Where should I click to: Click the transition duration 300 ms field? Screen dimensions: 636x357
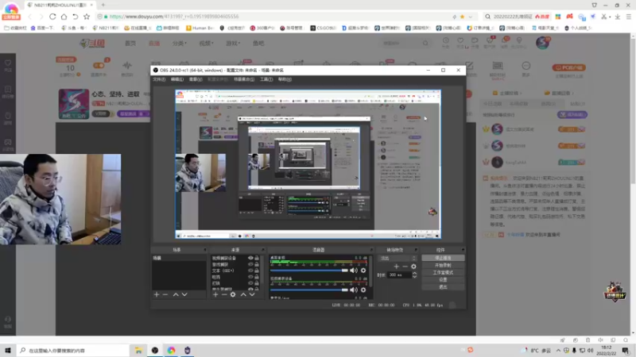click(399, 274)
